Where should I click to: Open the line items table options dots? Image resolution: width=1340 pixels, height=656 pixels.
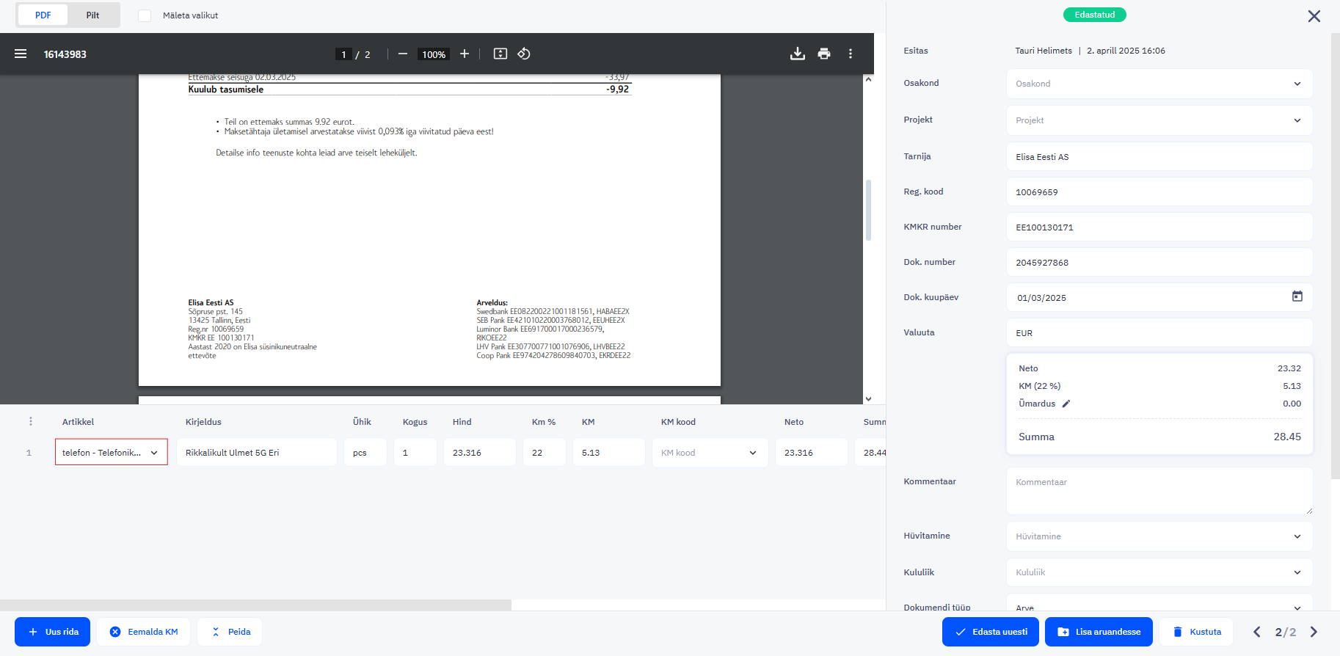(31, 421)
